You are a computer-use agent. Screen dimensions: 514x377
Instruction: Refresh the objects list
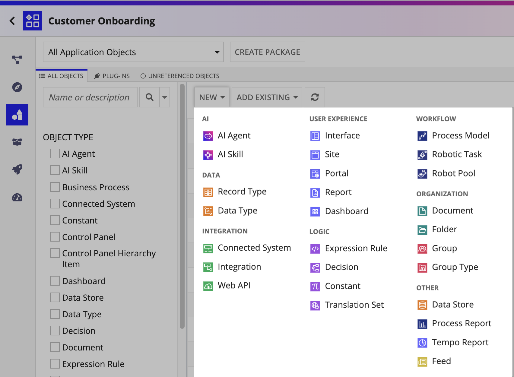315,97
